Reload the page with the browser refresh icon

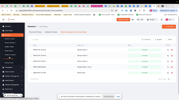point(11,11)
